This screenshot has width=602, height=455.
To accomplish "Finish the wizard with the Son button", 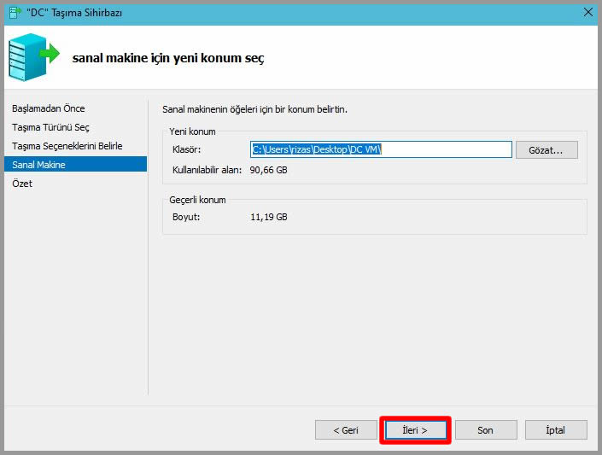I will pyautogui.click(x=485, y=430).
